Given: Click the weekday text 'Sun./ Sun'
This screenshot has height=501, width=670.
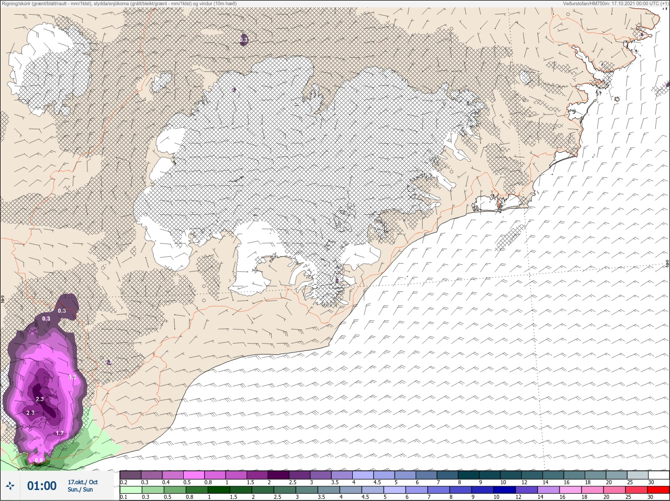Looking at the screenshot, I should pyautogui.click(x=80, y=489).
